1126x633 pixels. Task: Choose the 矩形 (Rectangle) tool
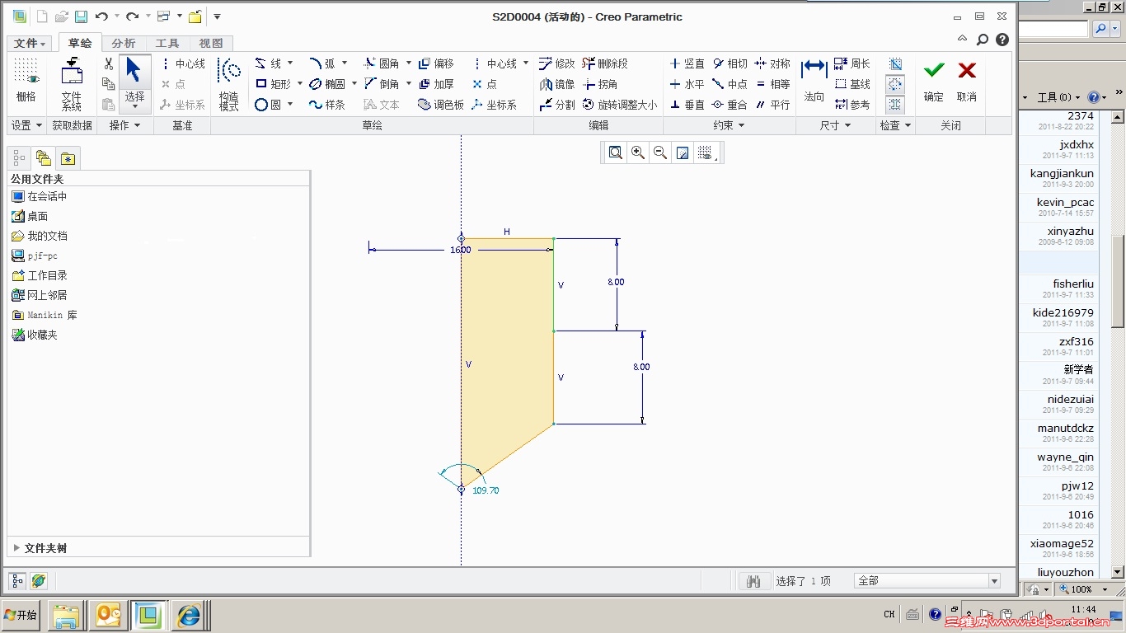(x=273, y=84)
